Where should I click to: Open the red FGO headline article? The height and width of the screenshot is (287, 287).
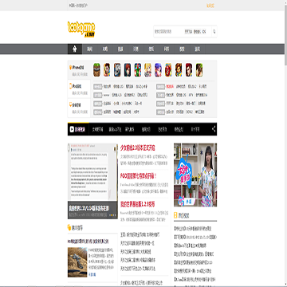tap(138, 176)
